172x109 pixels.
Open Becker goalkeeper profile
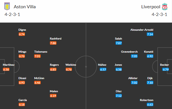click(x=165, y=65)
